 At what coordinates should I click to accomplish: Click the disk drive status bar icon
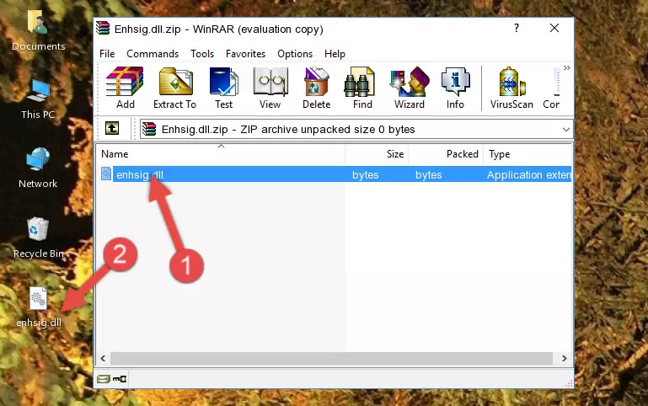click(104, 378)
